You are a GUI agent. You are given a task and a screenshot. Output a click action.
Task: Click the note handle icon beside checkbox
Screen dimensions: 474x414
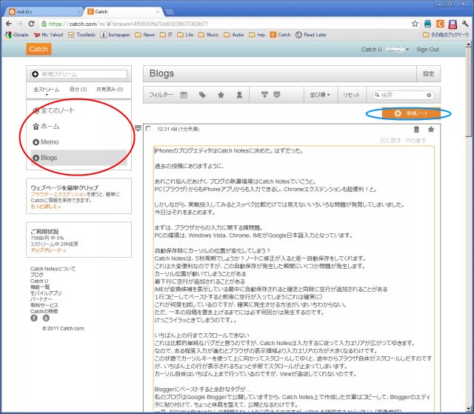(138, 128)
